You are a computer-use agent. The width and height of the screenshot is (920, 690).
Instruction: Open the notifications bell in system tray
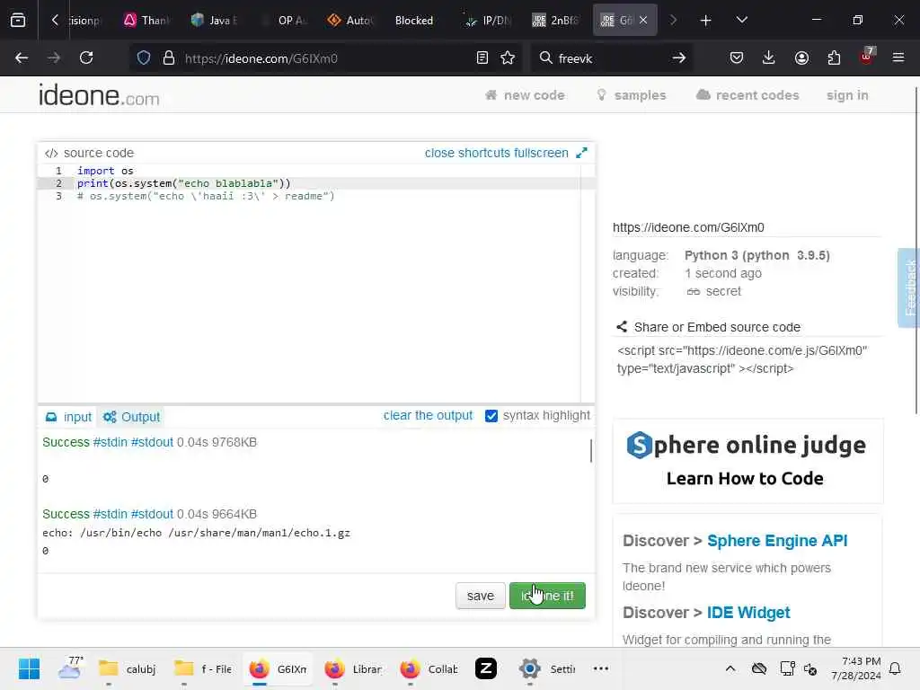[896, 668]
